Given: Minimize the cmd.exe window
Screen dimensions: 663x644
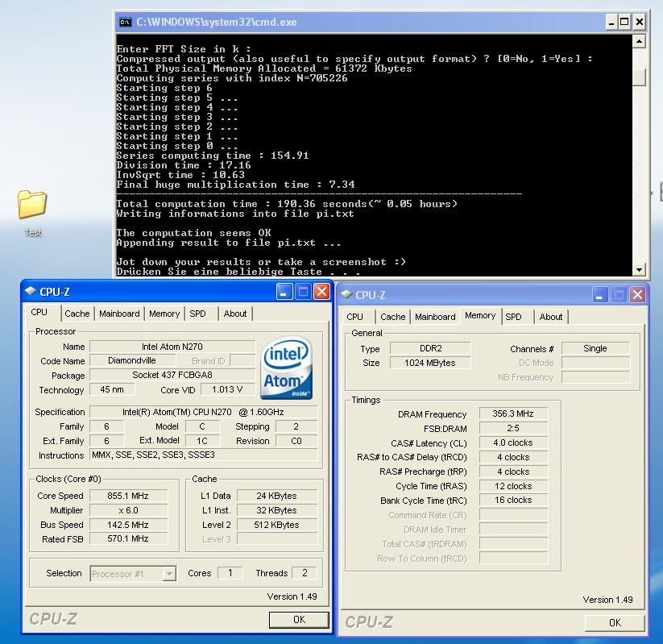Looking at the screenshot, I should tap(611, 22).
